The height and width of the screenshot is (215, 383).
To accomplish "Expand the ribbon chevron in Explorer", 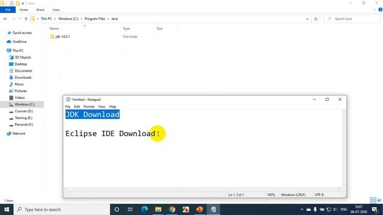I will click(x=374, y=10).
